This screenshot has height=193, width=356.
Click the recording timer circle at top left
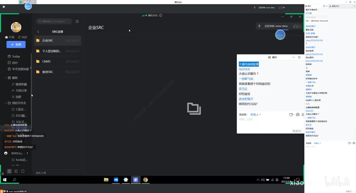(28, 6)
